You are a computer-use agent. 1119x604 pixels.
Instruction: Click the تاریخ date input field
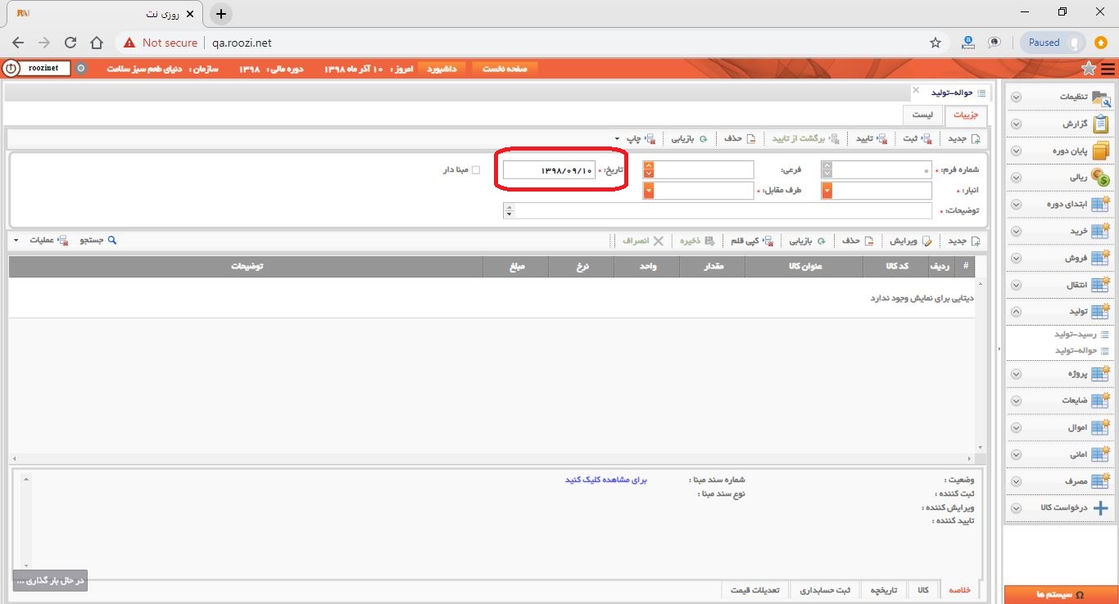(549, 170)
